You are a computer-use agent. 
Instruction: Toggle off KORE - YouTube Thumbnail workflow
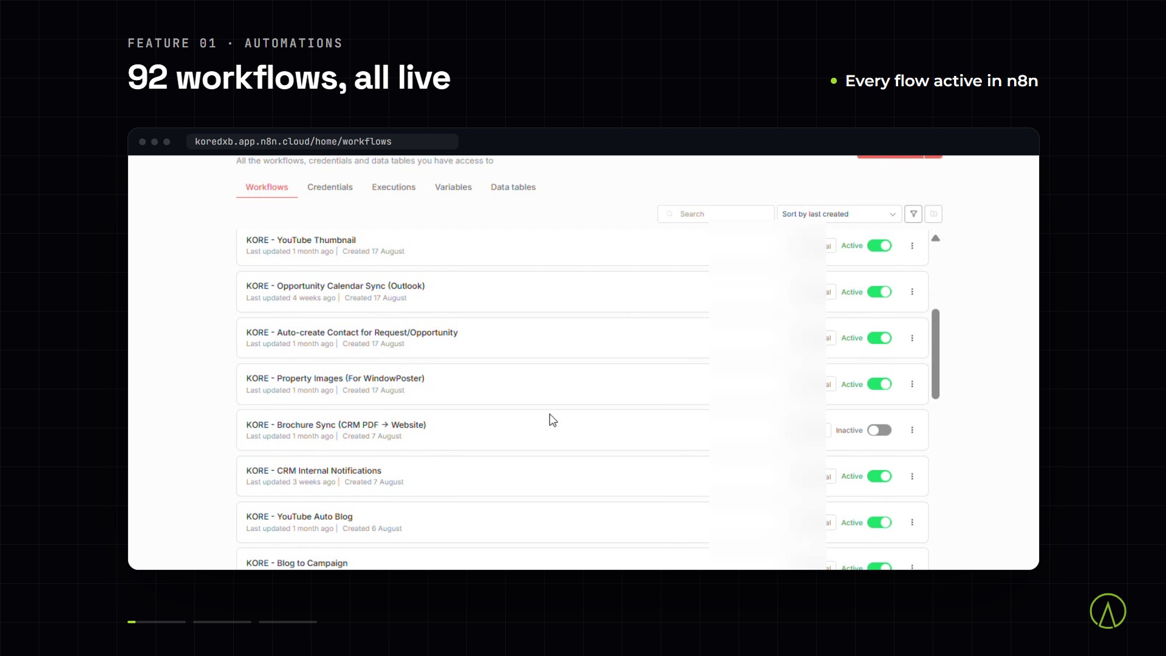click(879, 245)
